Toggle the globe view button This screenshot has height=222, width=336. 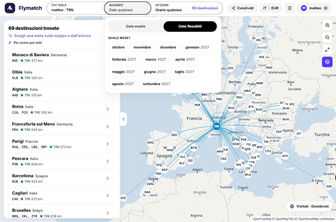(x=327, y=62)
